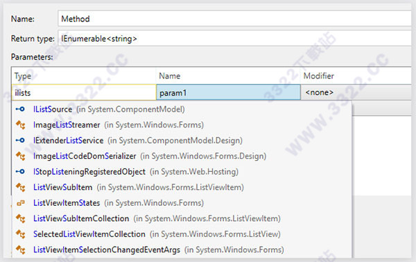416x262 pixels.
Task: Pick IExtenderListService suggestion
Action: pyautogui.click(x=182, y=140)
